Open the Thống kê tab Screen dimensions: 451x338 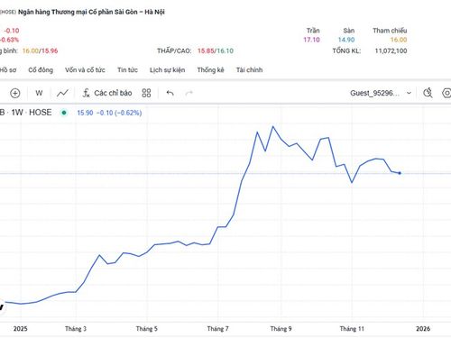(x=211, y=70)
